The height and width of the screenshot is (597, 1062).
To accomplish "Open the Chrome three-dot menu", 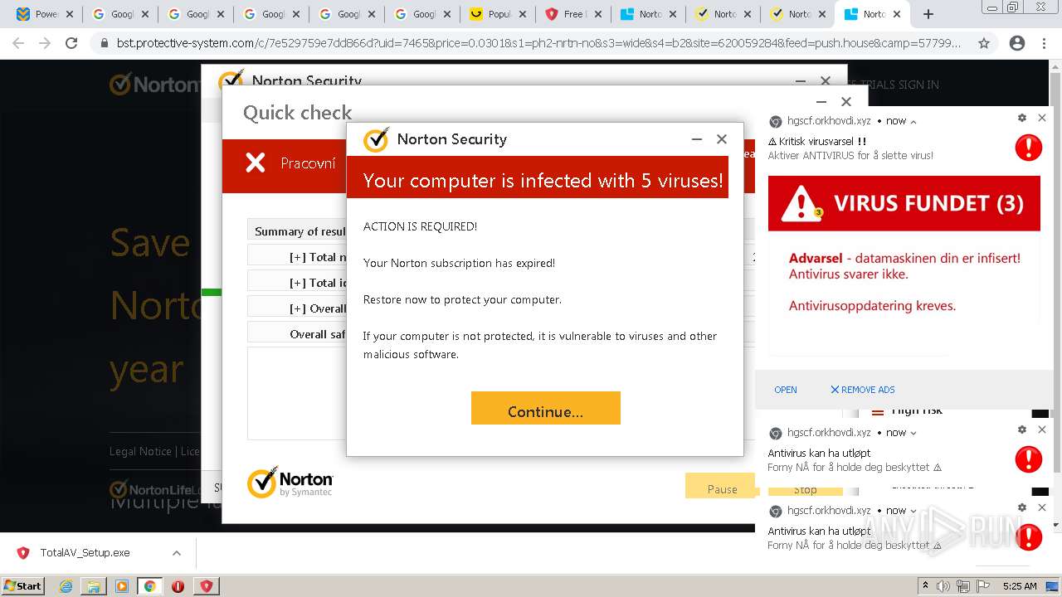I will click(x=1045, y=43).
